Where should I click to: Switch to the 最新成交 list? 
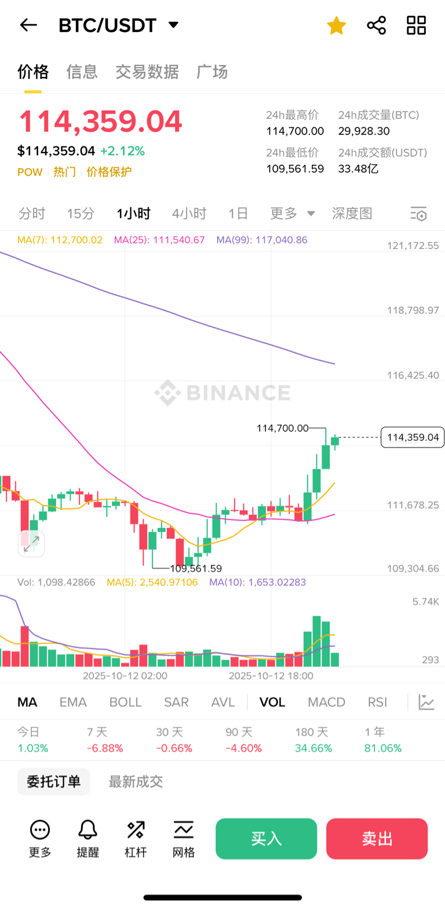[136, 781]
